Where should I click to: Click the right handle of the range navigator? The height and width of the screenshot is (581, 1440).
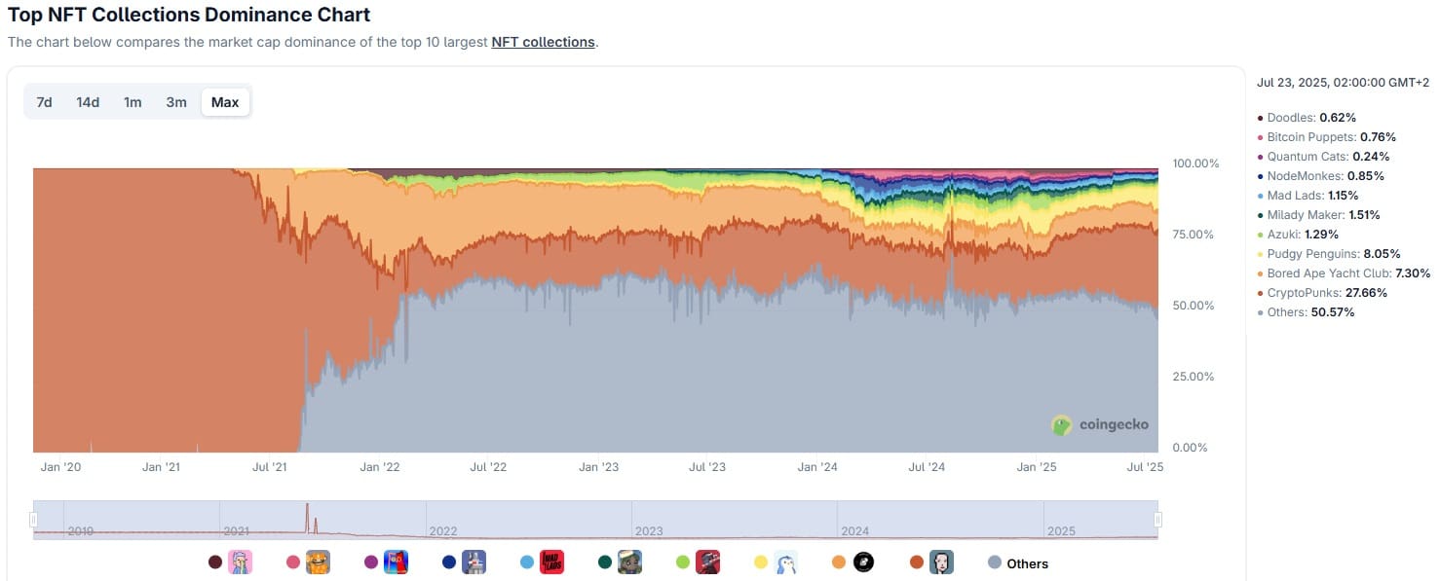1158,520
